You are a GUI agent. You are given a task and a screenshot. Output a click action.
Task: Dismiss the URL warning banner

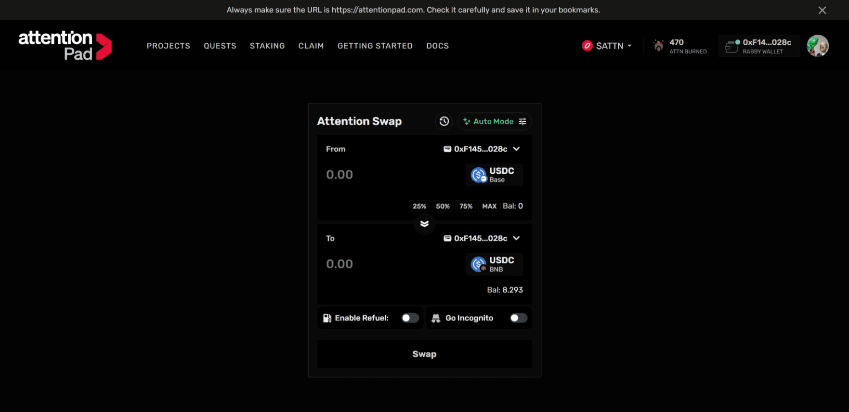coord(822,10)
